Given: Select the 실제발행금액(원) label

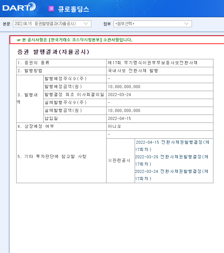Looking at the screenshot, I should pyautogui.click(x=63, y=111).
